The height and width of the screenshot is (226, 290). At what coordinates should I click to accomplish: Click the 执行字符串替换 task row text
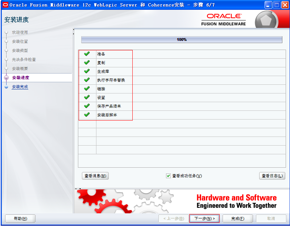[x=111, y=80]
